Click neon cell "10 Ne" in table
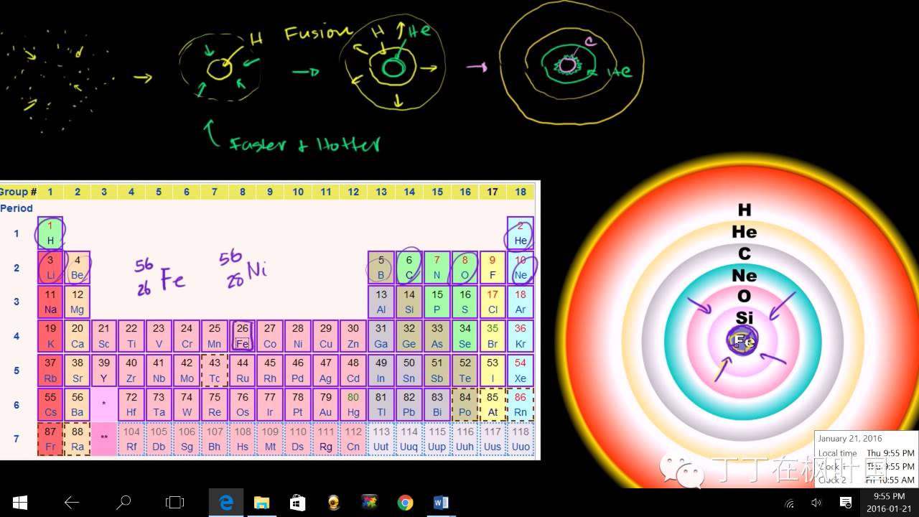The width and height of the screenshot is (919, 517). coord(521,268)
